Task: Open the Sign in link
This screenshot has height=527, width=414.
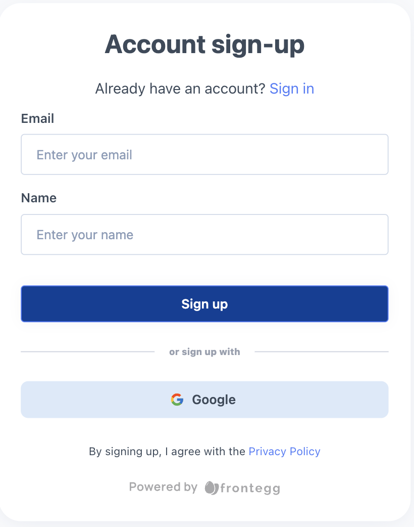Action: [292, 89]
